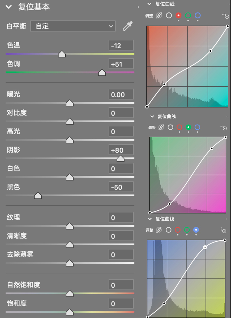Open the 白平衡 dropdown showing 自定
231x318 pixels.
[x=73, y=26]
